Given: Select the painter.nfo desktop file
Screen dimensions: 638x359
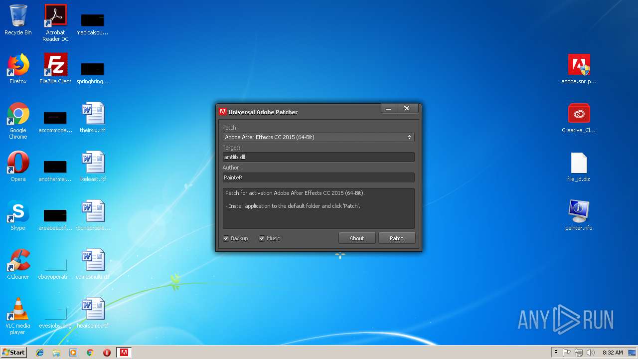Looking at the screenshot, I should [x=579, y=215].
